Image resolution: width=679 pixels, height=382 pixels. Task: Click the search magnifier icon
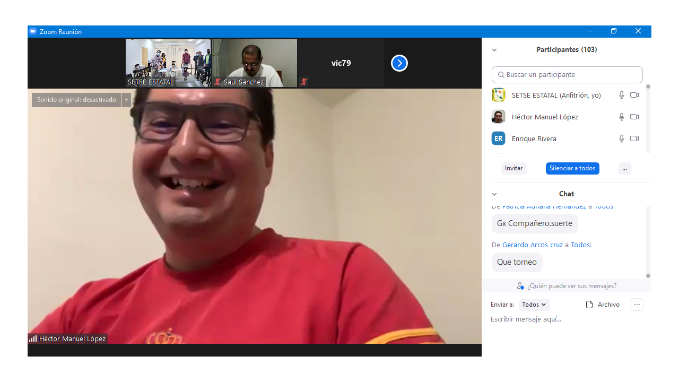[501, 75]
